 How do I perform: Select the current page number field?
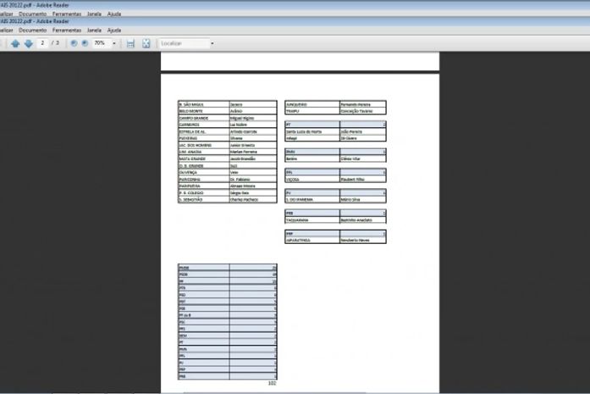click(43, 43)
